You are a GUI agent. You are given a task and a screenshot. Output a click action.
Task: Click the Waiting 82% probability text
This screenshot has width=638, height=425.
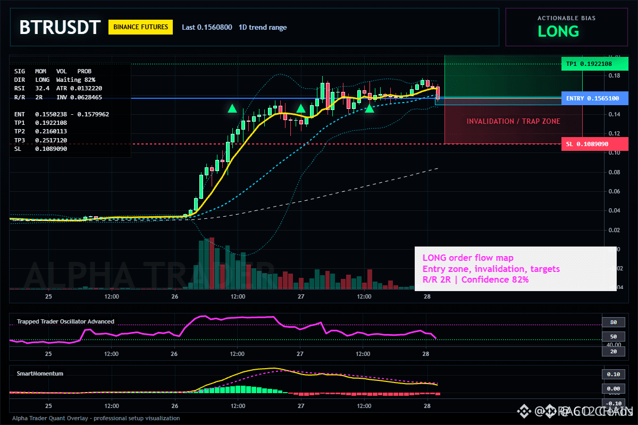(x=76, y=80)
